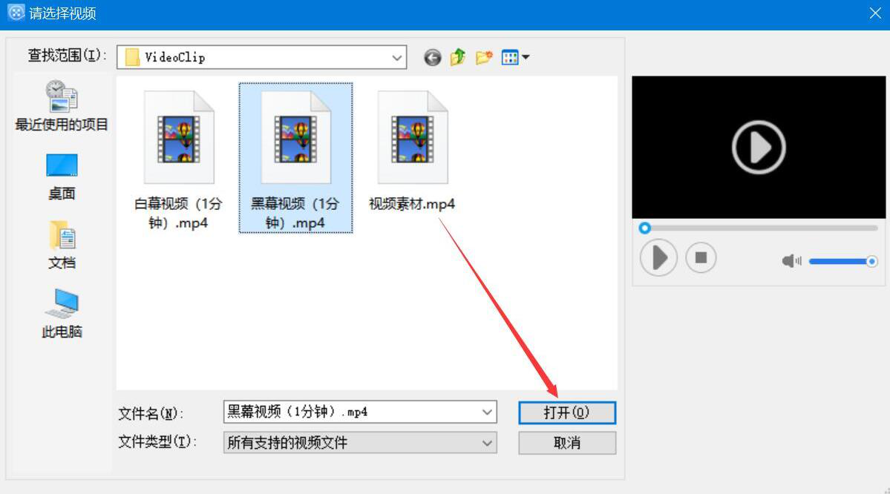Viewport: 890px width, 494px height.
Task: Adjust the volume slider
Action: point(843,261)
